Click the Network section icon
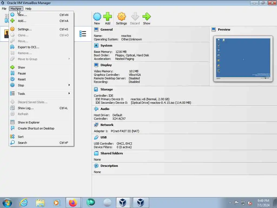This screenshot has height=208, width=277. (96, 125)
